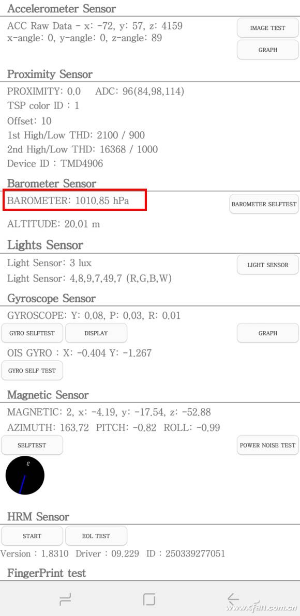Open the LIGHT SENSOR test
The width and height of the screenshot is (300, 616).
coord(268,265)
